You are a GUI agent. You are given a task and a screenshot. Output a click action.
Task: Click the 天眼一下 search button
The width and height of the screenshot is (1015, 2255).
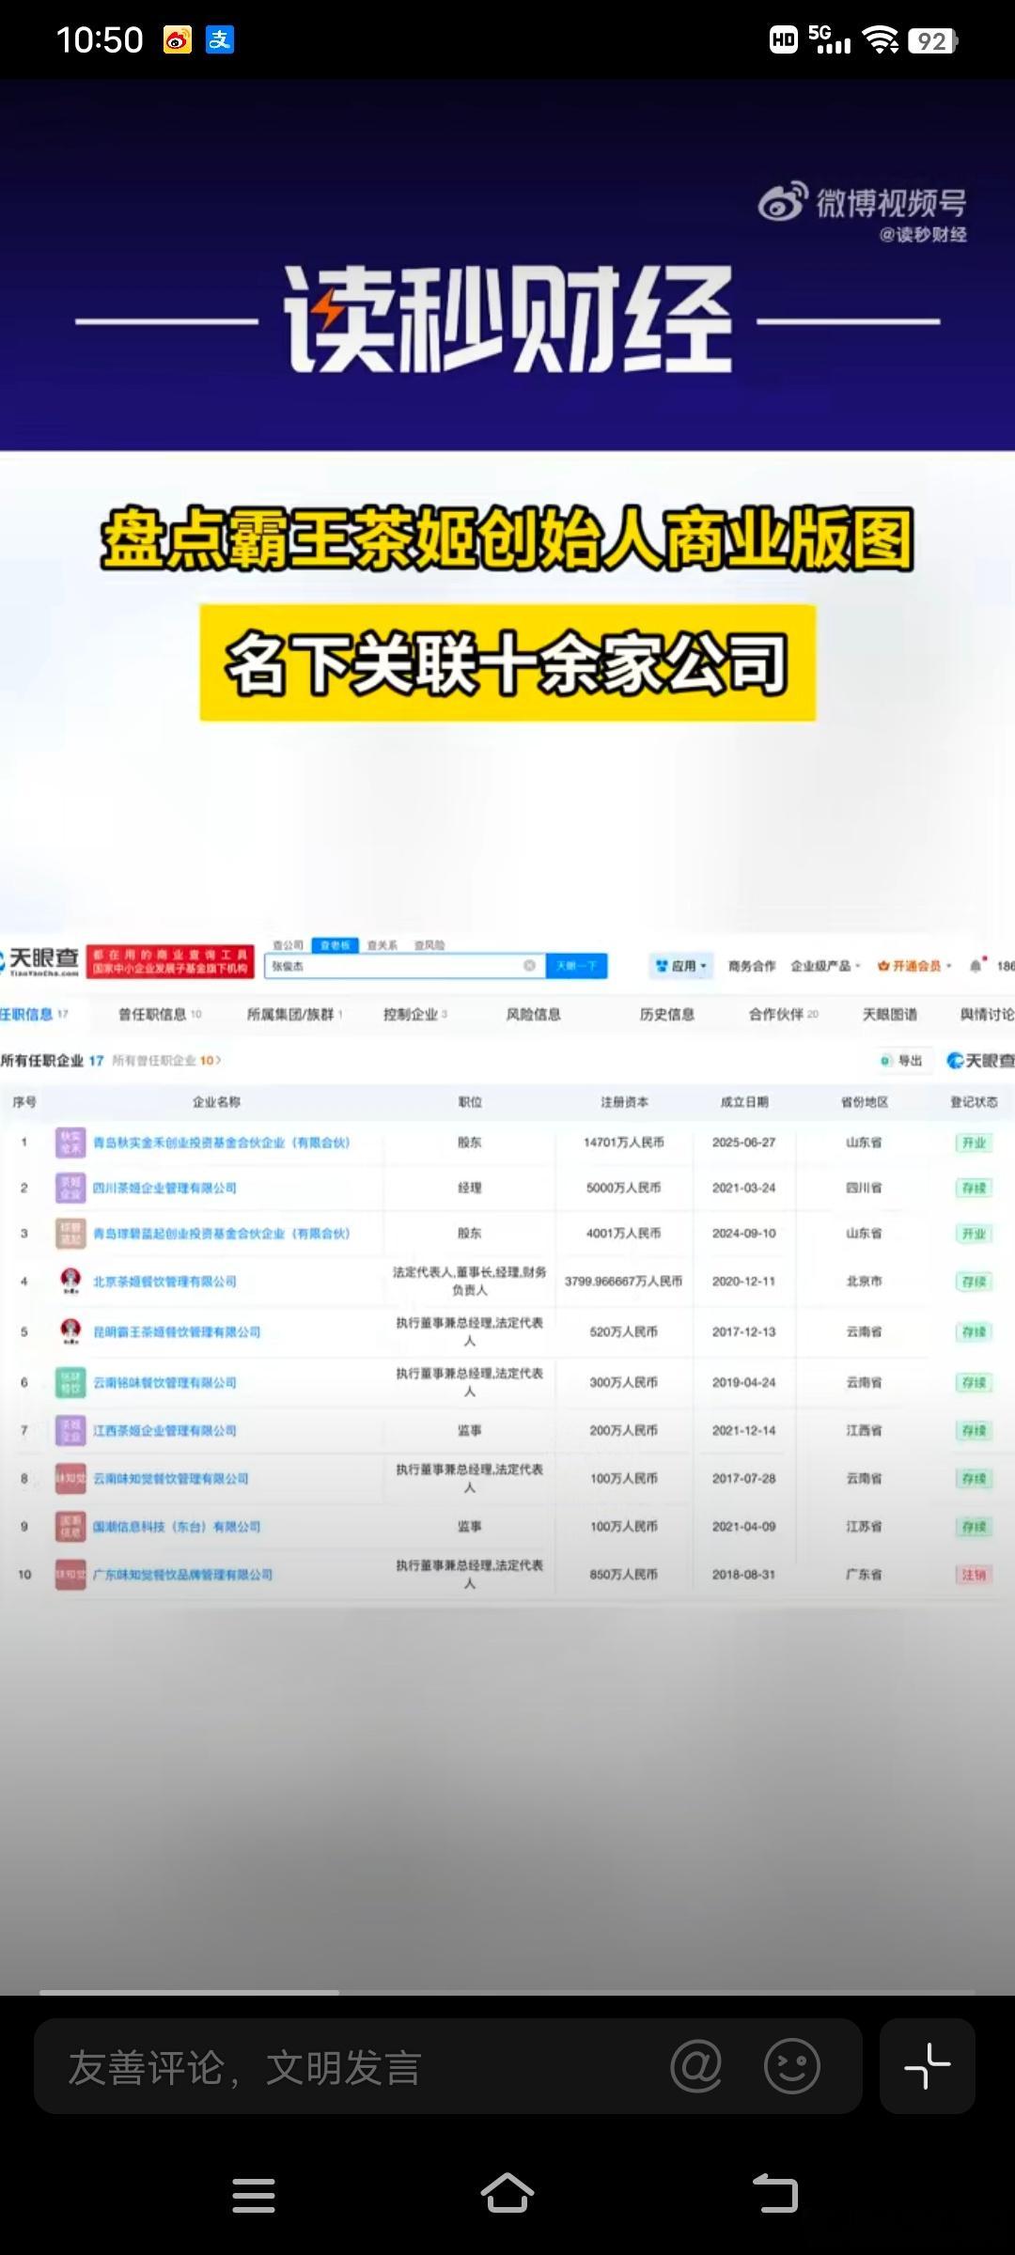577,965
